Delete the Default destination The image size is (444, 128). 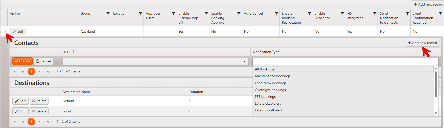pos(39,101)
